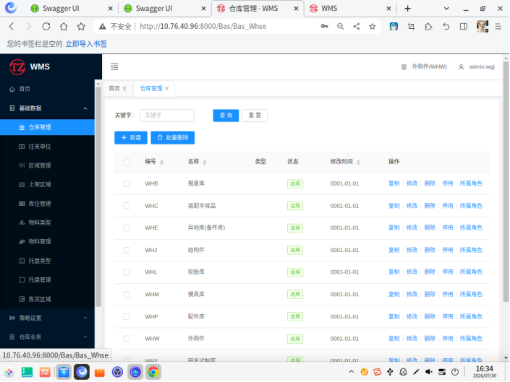Select 仓库管理 in the sidebar
The height and width of the screenshot is (382, 510).
(47, 127)
